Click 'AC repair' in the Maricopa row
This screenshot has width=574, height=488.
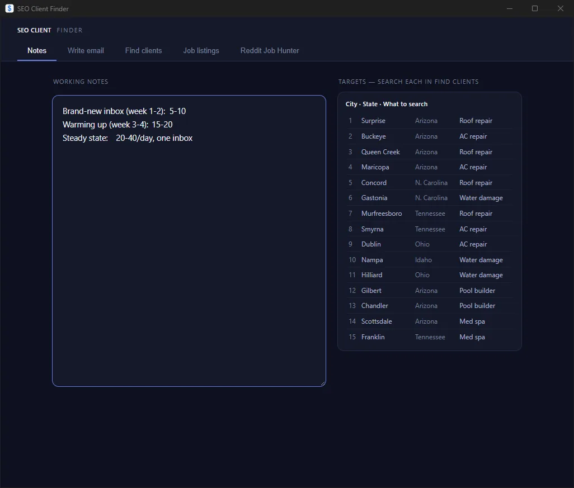[473, 167]
